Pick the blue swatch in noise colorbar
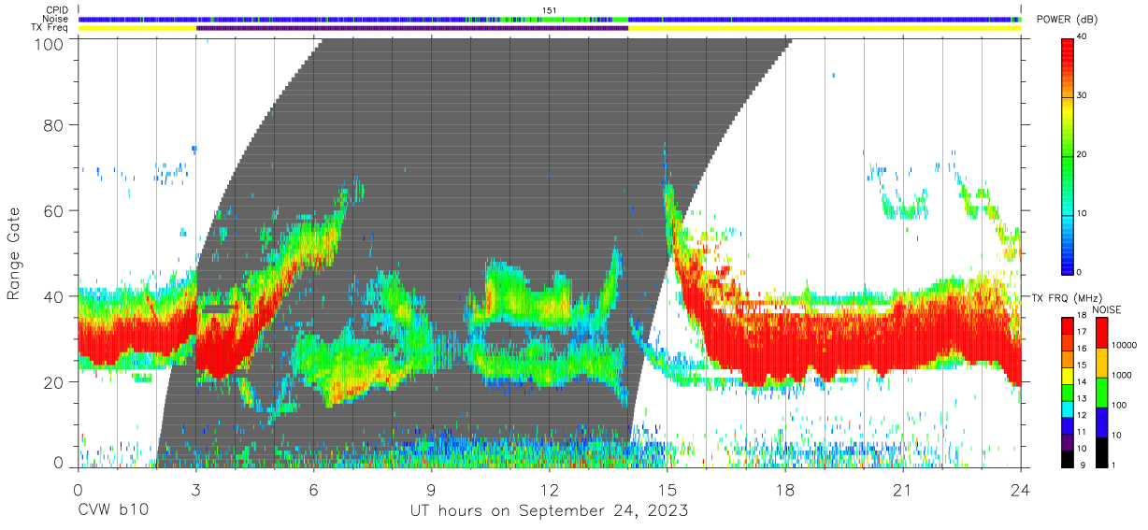Screen dimensions: 1148x530 coord(1102,422)
